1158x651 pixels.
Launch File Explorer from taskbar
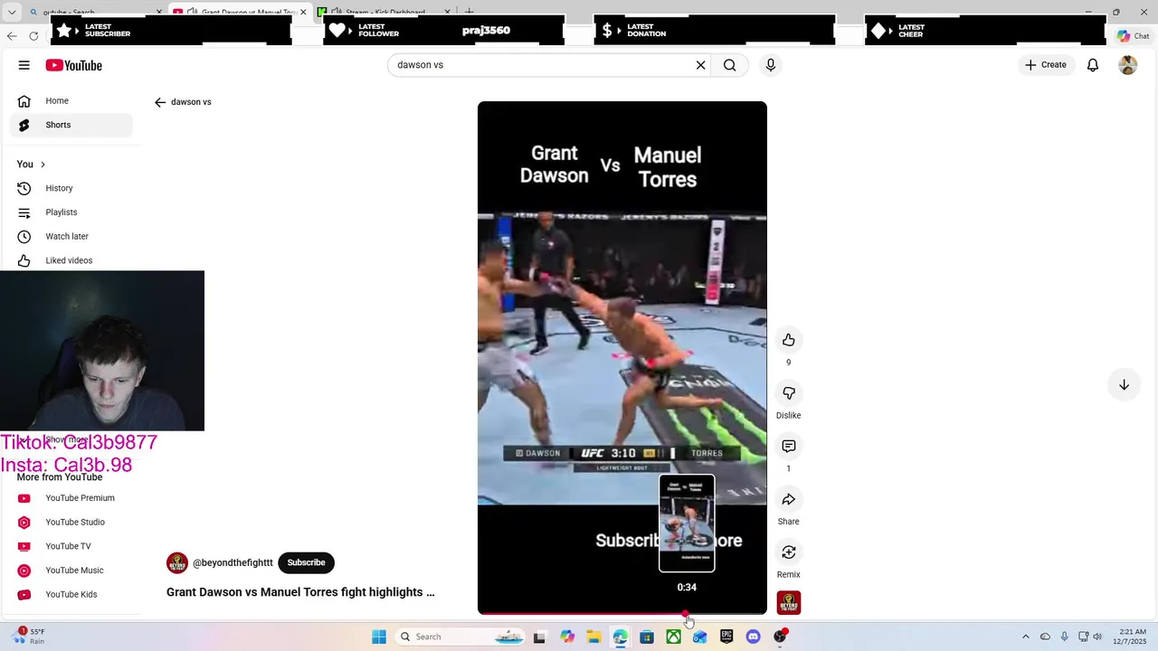[x=593, y=637]
